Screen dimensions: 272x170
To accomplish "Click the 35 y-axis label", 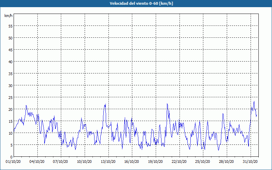I will [x=11, y=73].
